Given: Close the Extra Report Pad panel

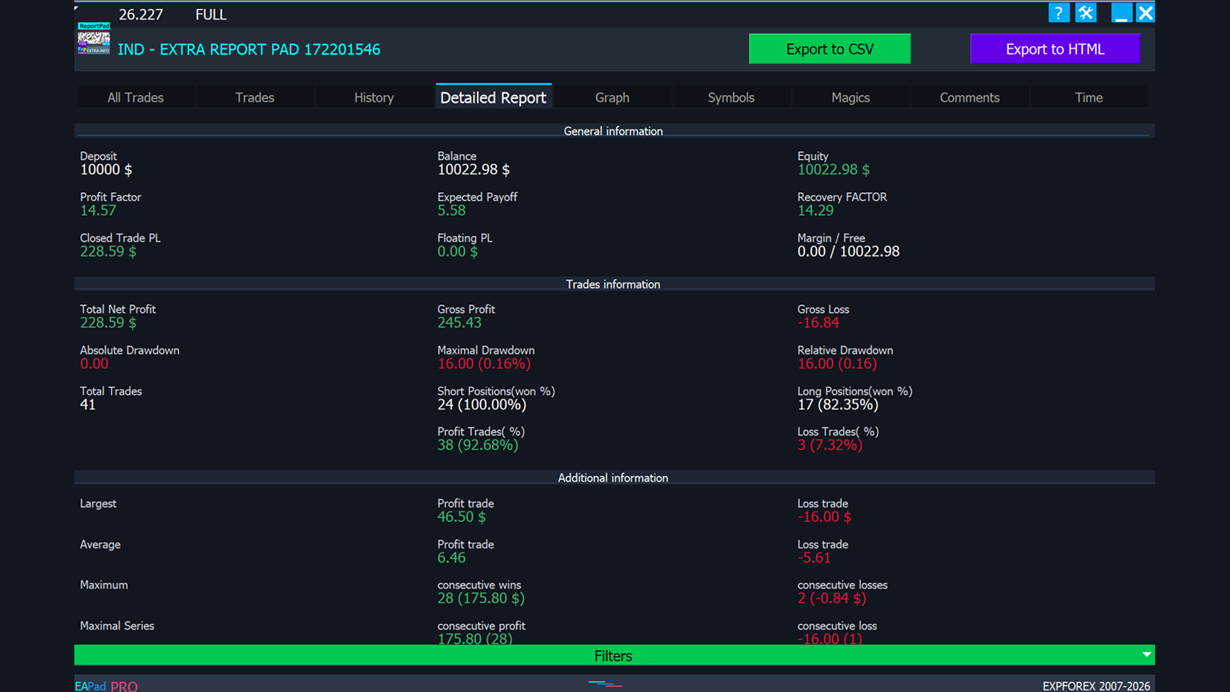Looking at the screenshot, I should pyautogui.click(x=1145, y=13).
